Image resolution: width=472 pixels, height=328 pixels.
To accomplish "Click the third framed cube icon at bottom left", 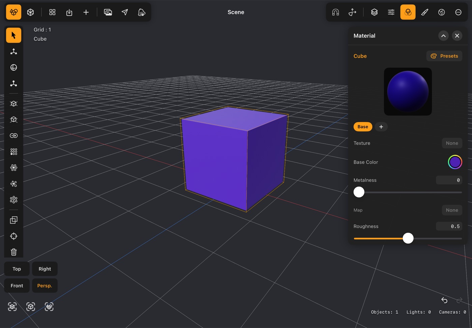I will tap(49, 306).
